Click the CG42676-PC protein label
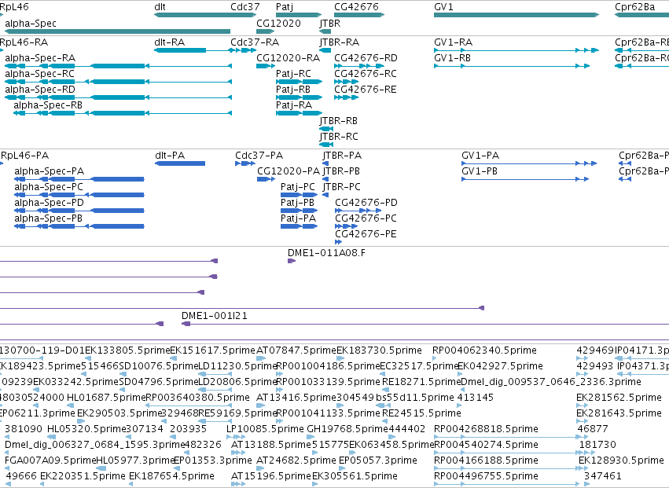The image size is (669, 488). tap(366, 218)
